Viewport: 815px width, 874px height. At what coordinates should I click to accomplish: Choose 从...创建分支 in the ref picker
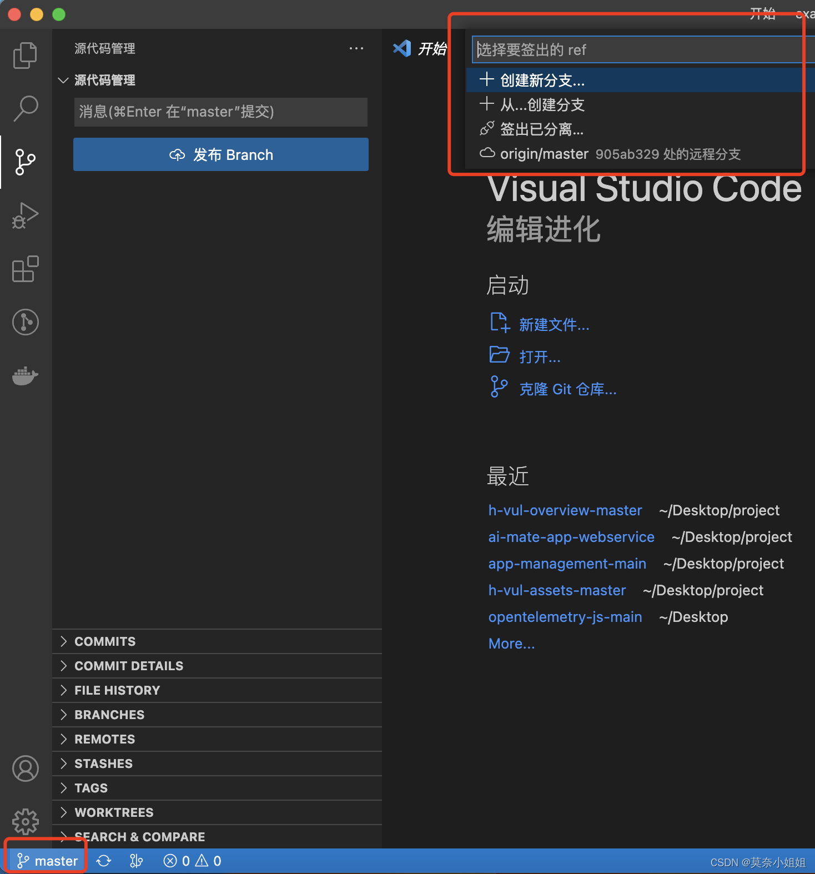[640, 104]
